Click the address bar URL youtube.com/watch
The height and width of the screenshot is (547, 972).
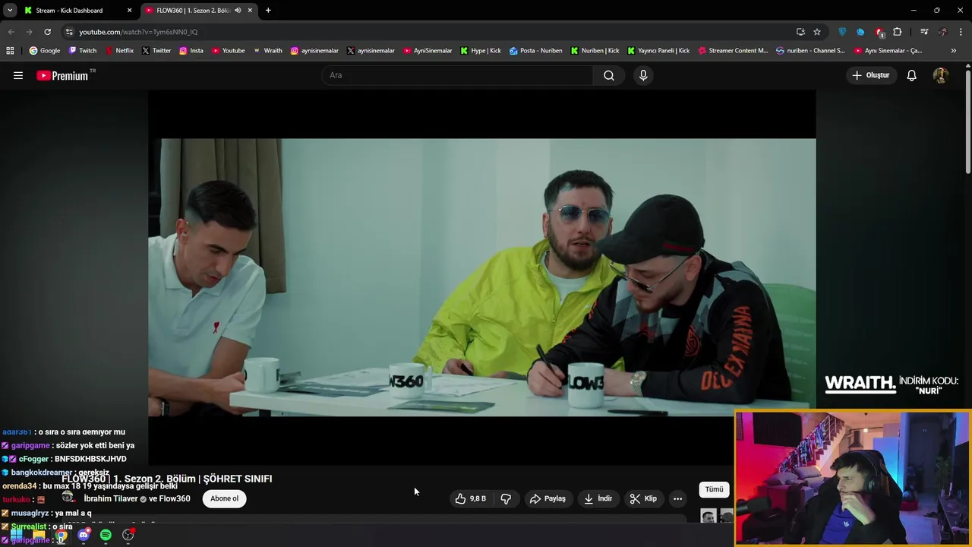click(138, 32)
